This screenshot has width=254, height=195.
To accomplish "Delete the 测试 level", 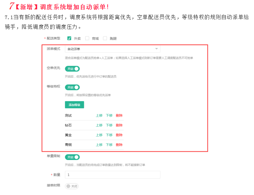I will [x=119, y=116].
